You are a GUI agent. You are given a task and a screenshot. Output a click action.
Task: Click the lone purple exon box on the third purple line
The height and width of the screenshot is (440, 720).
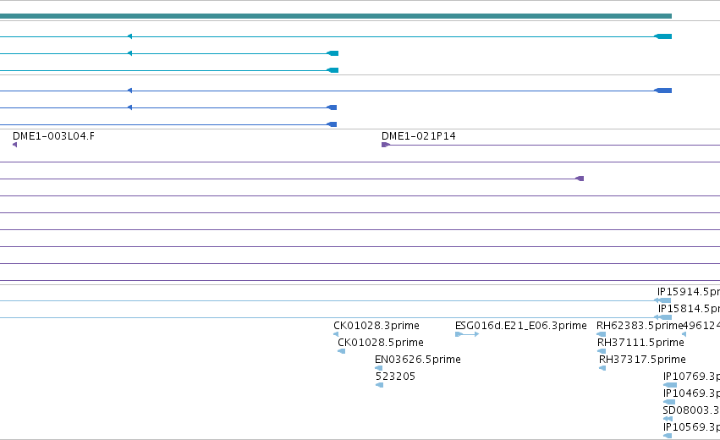[580, 179]
